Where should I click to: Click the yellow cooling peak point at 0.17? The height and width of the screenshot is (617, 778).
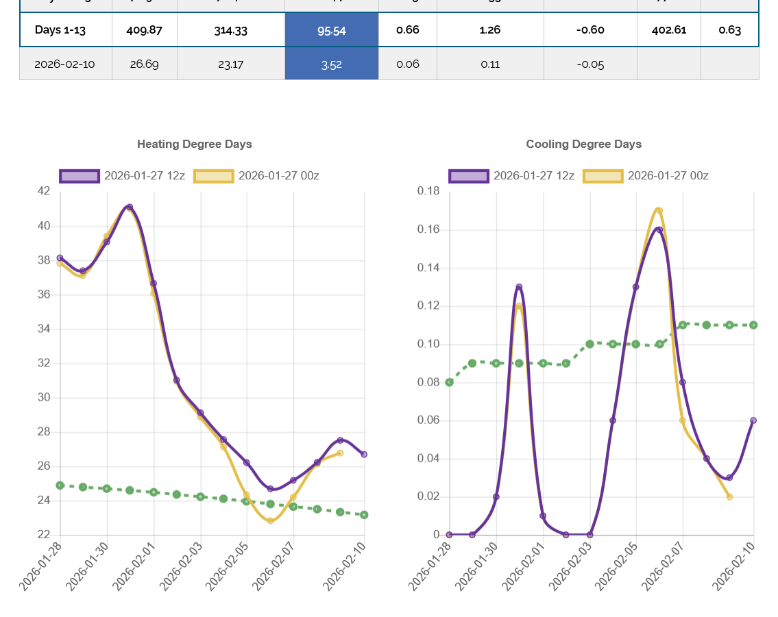click(x=659, y=211)
